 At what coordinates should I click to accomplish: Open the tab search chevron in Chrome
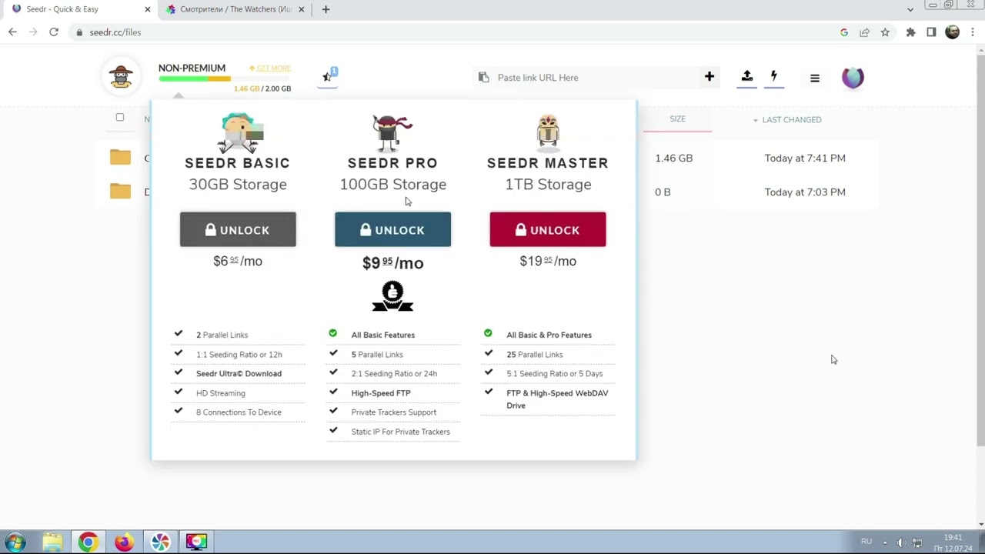[910, 9]
